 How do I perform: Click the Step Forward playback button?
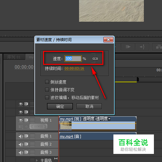click(128, 47)
